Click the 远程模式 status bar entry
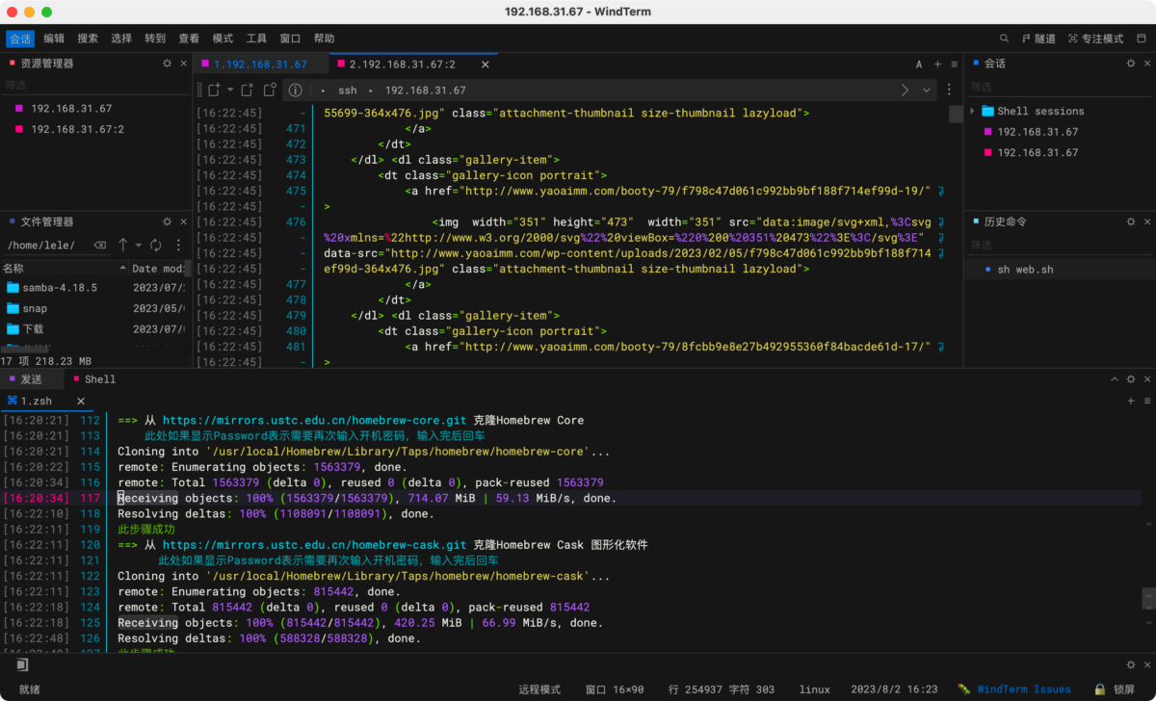The image size is (1156, 701). click(539, 689)
